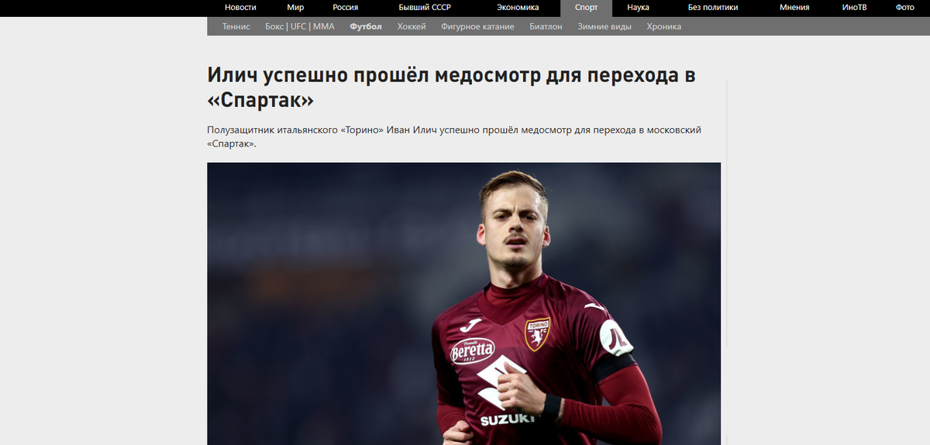Open the Хроника subcategory
The height and width of the screenshot is (445, 930).
pos(664,26)
